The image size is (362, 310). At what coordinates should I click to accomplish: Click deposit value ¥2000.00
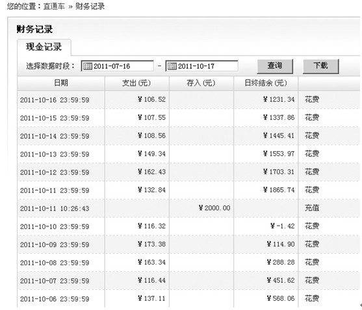(214, 208)
